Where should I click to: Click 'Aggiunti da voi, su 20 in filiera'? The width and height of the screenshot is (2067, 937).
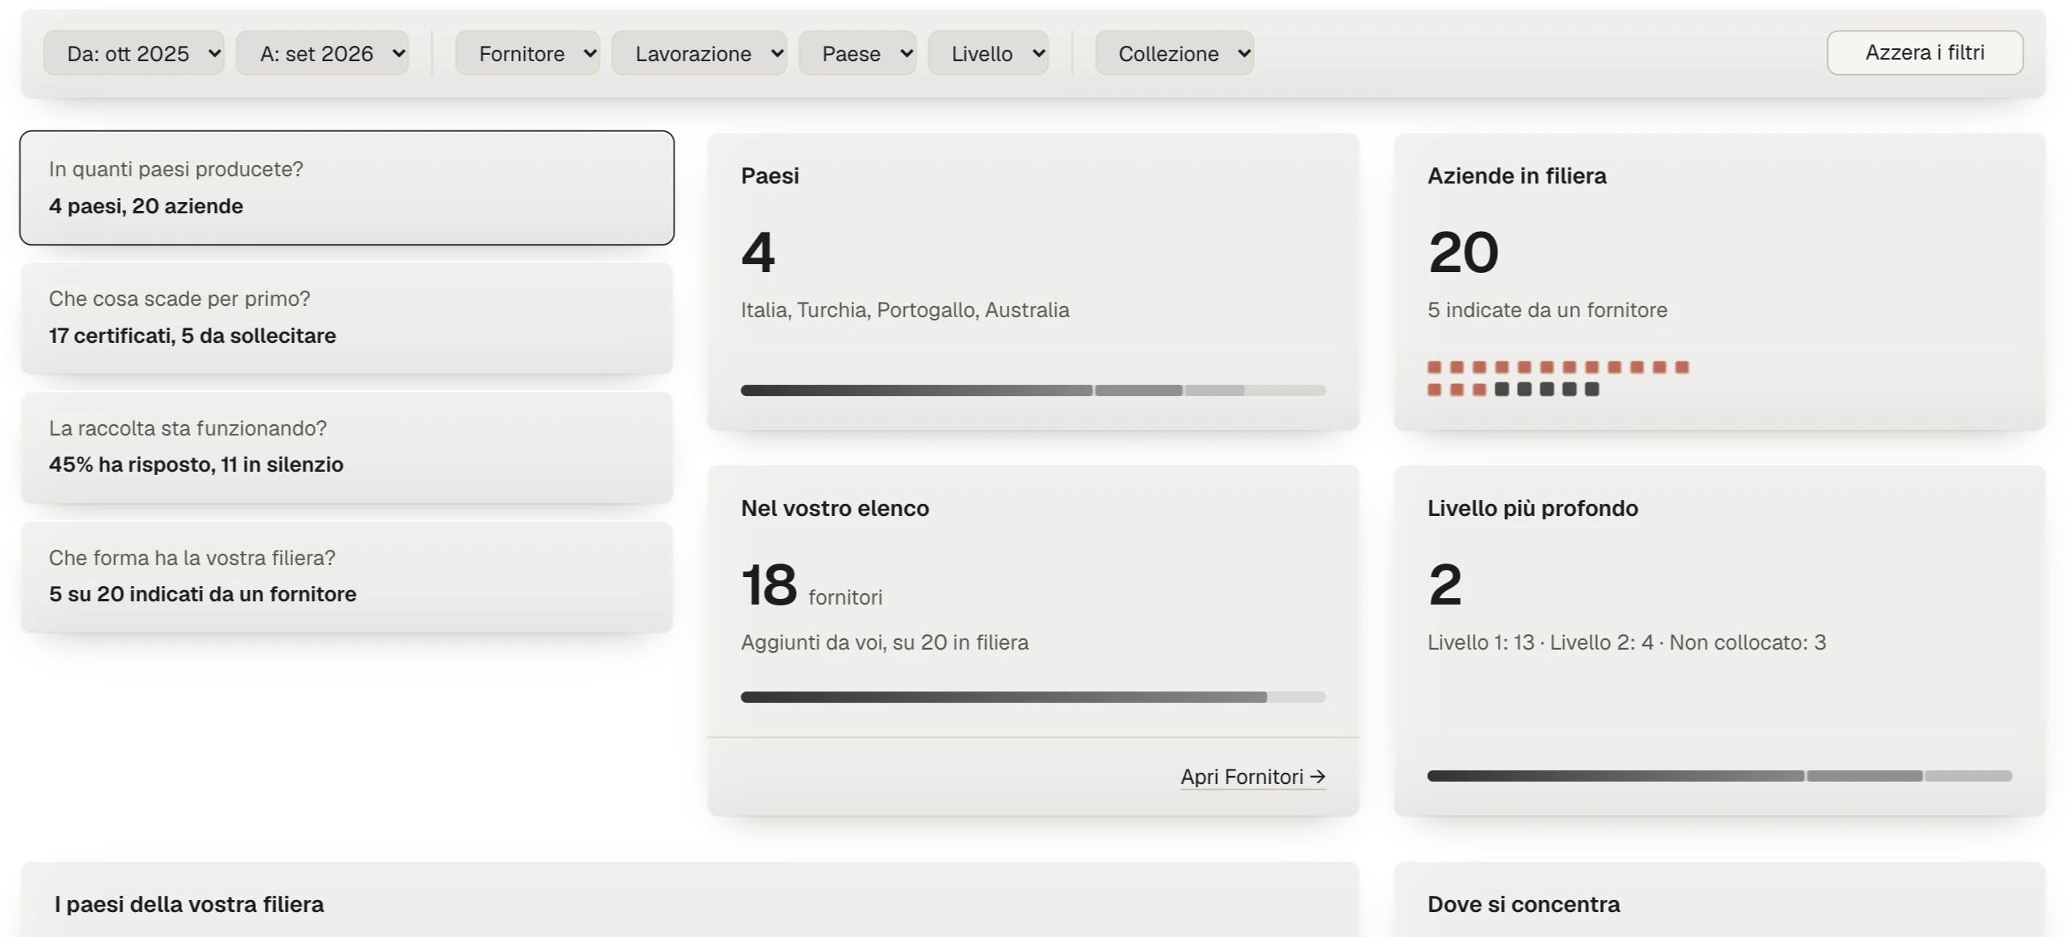click(885, 642)
